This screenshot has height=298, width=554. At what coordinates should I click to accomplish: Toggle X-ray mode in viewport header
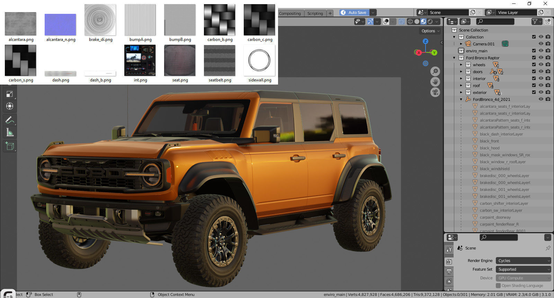pyautogui.click(x=401, y=21)
